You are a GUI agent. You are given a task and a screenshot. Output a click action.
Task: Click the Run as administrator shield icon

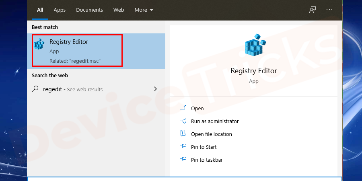(x=183, y=121)
